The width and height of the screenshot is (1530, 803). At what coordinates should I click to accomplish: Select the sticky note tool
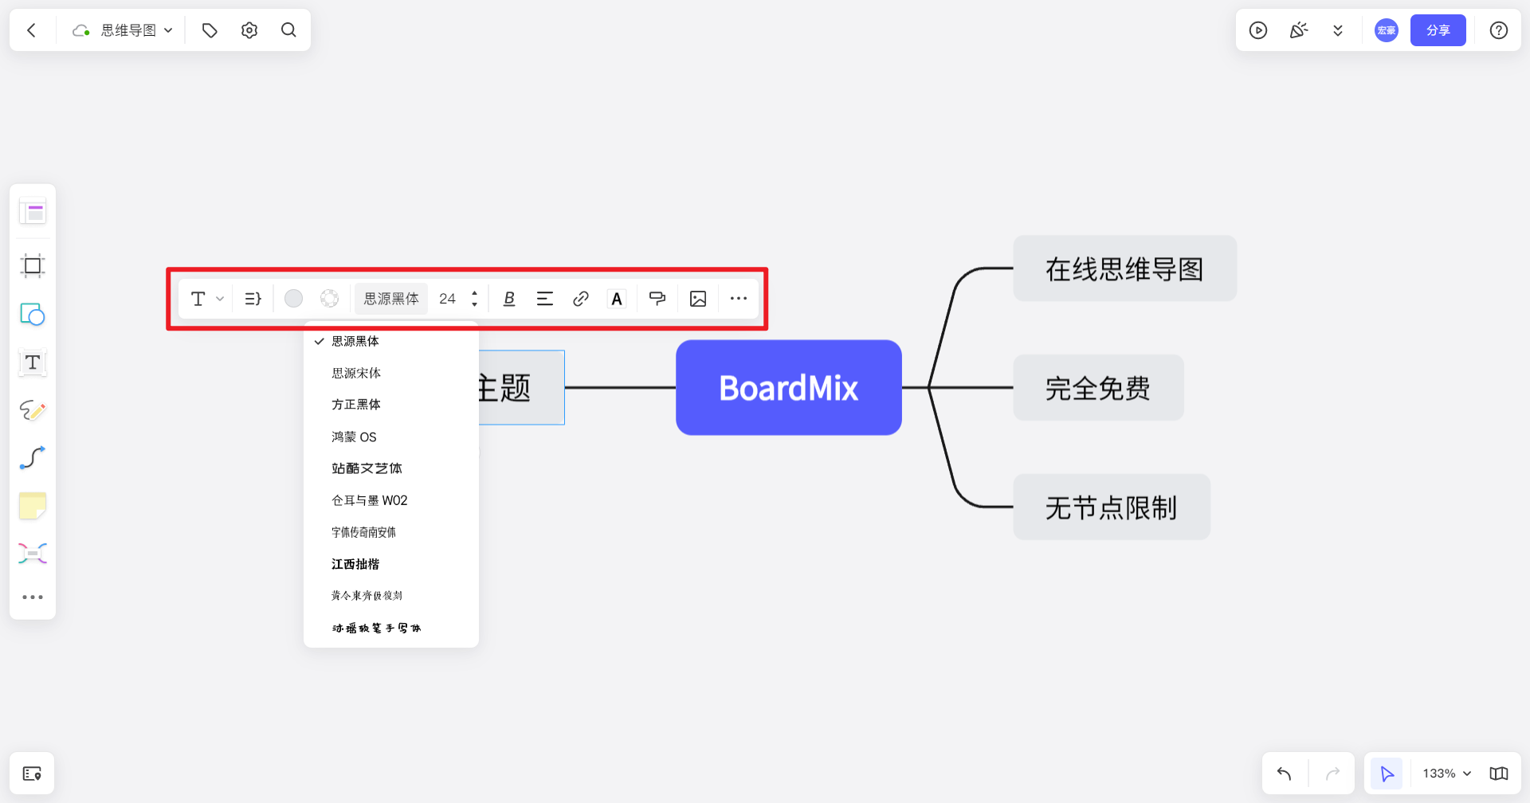point(33,506)
